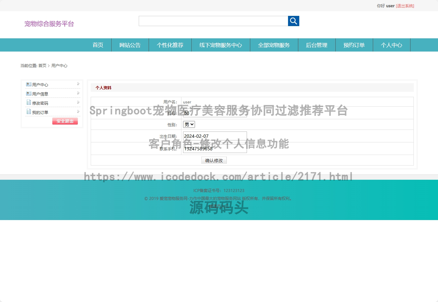Expand the 用户中心 sidebar arrow

coord(78,84)
